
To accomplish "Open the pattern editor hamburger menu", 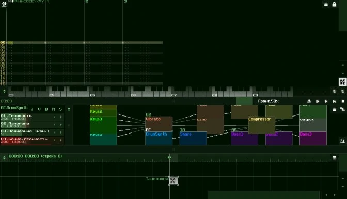I will click(x=326, y=4).
